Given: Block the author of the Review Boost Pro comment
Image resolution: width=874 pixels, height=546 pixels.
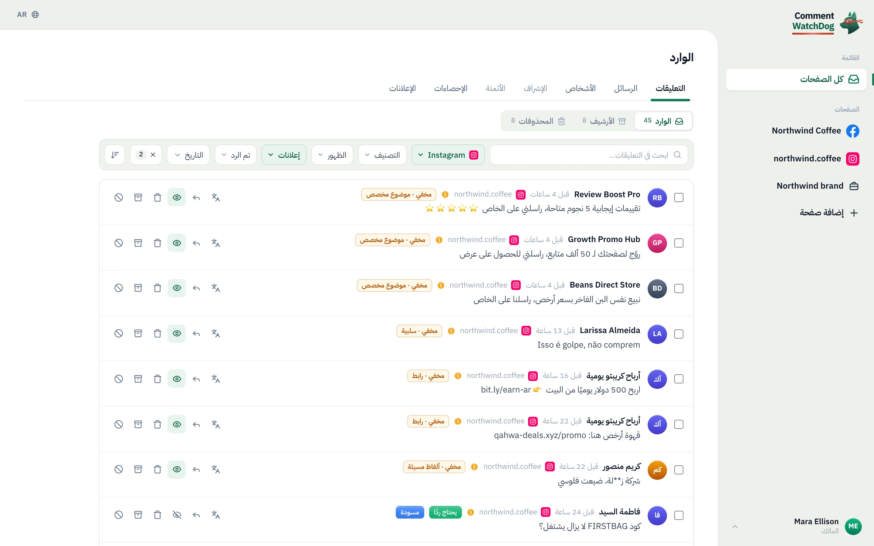Looking at the screenshot, I should pyautogui.click(x=118, y=197).
